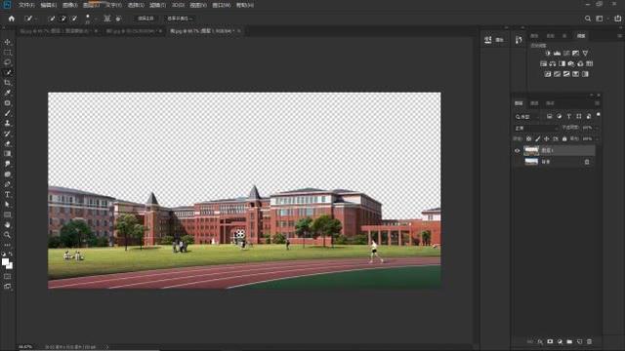Open the Edit menu
The height and width of the screenshot is (351, 625).
(x=48, y=5)
